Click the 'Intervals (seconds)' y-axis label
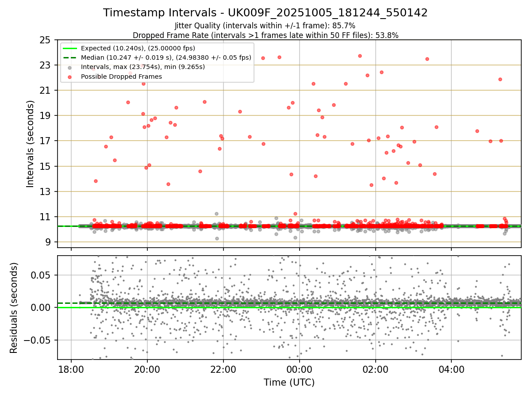Image resolution: width=531 pixels, height=398 pixels. [30, 144]
